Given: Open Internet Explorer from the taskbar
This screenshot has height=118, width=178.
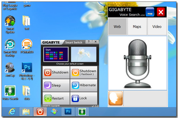Looking at the screenshot, I should pyautogui.click(x=12, y=112).
